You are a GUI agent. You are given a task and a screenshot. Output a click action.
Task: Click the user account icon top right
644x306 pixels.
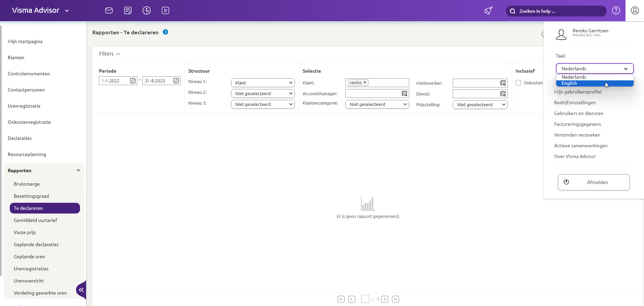(x=635, y=10)
